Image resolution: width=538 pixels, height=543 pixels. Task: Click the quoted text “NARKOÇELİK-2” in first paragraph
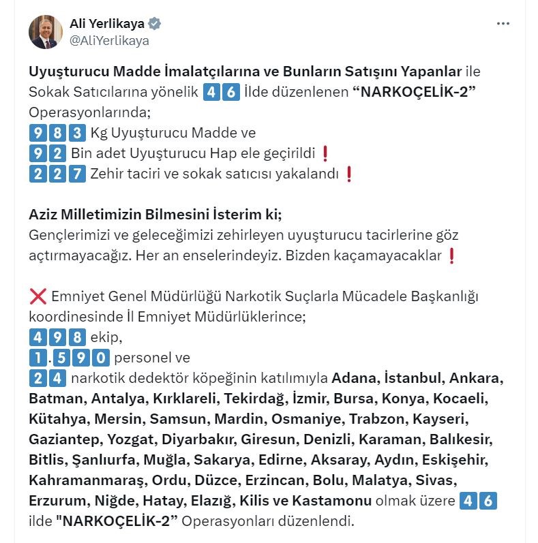(414, 92)
